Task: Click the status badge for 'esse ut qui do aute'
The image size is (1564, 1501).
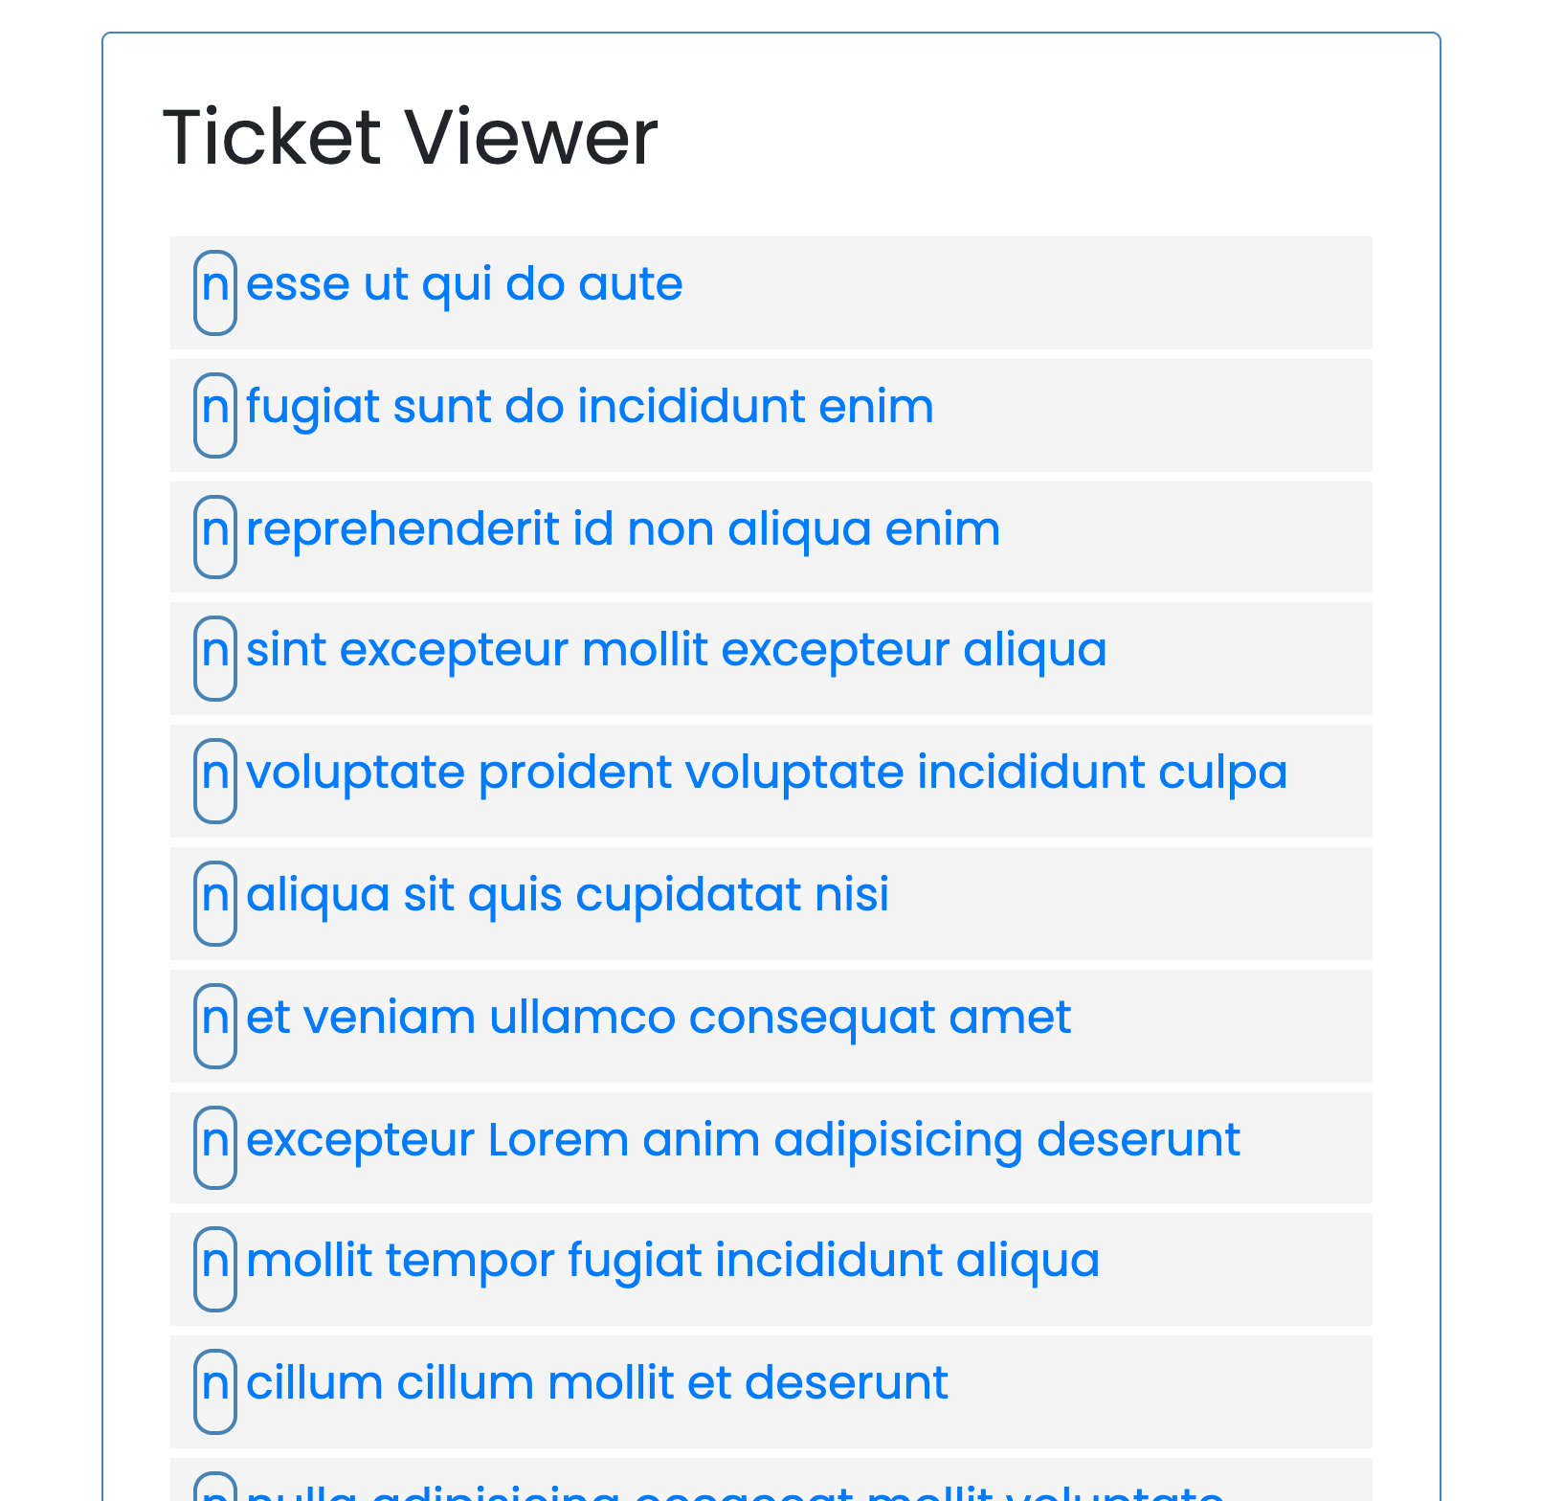Action: (x=215, y=293)
